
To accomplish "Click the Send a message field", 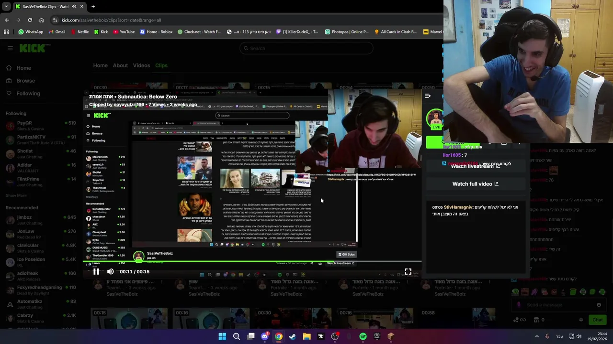I will click(x=558, y=305).
